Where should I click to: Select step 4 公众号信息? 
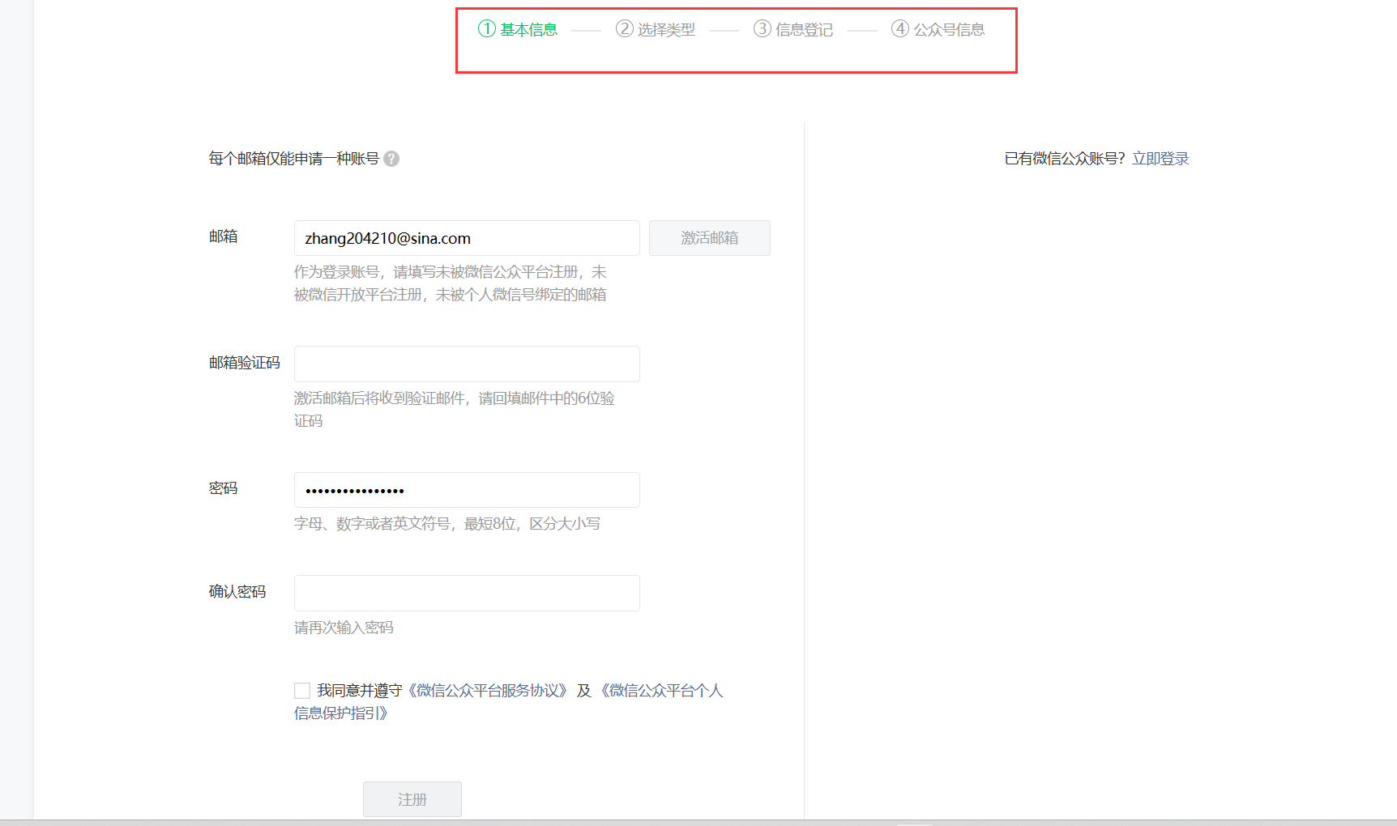(938, 29)
